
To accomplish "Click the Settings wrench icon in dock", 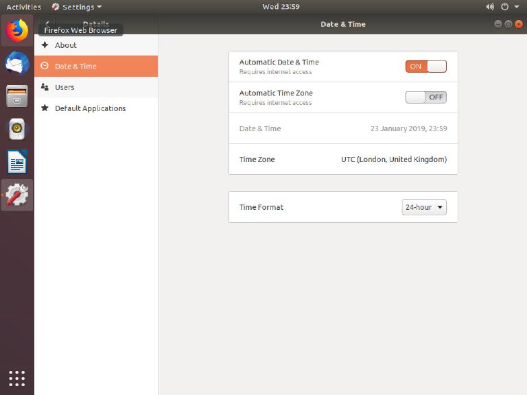I will [x=17, y=195].
